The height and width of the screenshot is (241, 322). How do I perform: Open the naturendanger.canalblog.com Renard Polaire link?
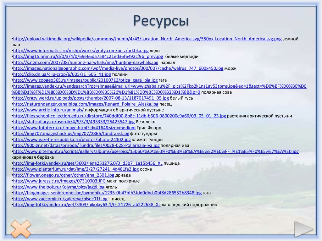coord(86,104)
